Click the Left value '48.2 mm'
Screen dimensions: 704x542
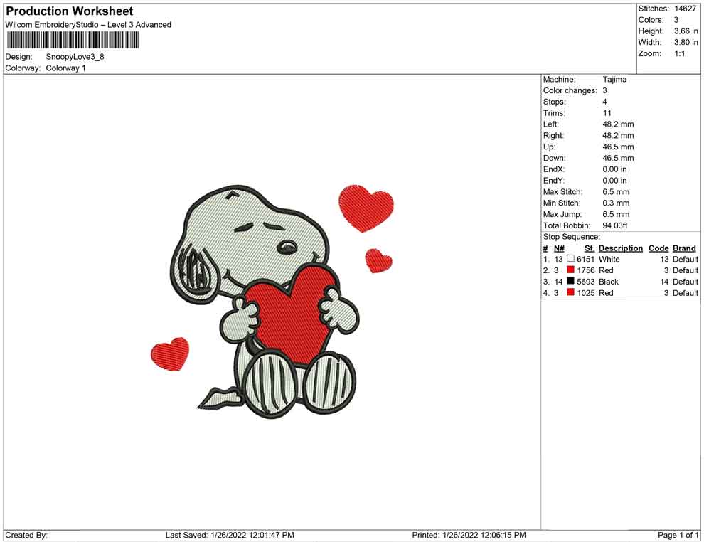tap(618, 124)
